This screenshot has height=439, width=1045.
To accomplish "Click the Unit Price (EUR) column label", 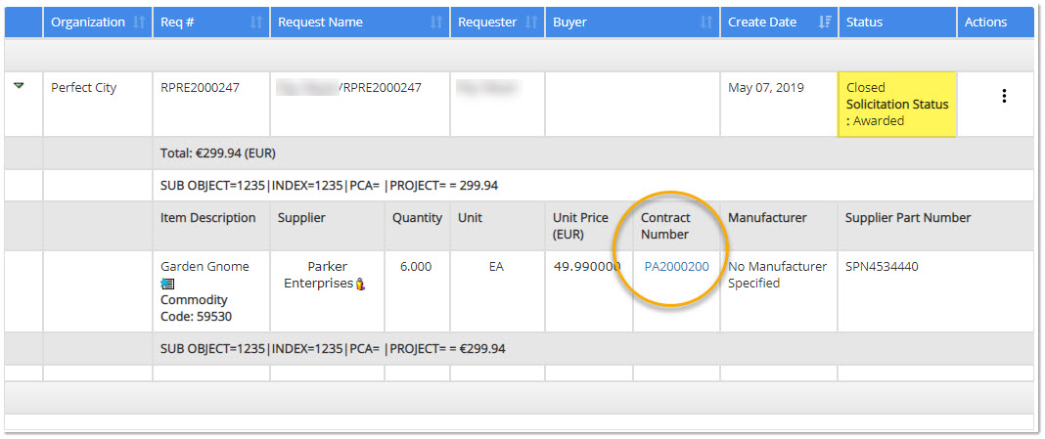I will pos(580,226).
